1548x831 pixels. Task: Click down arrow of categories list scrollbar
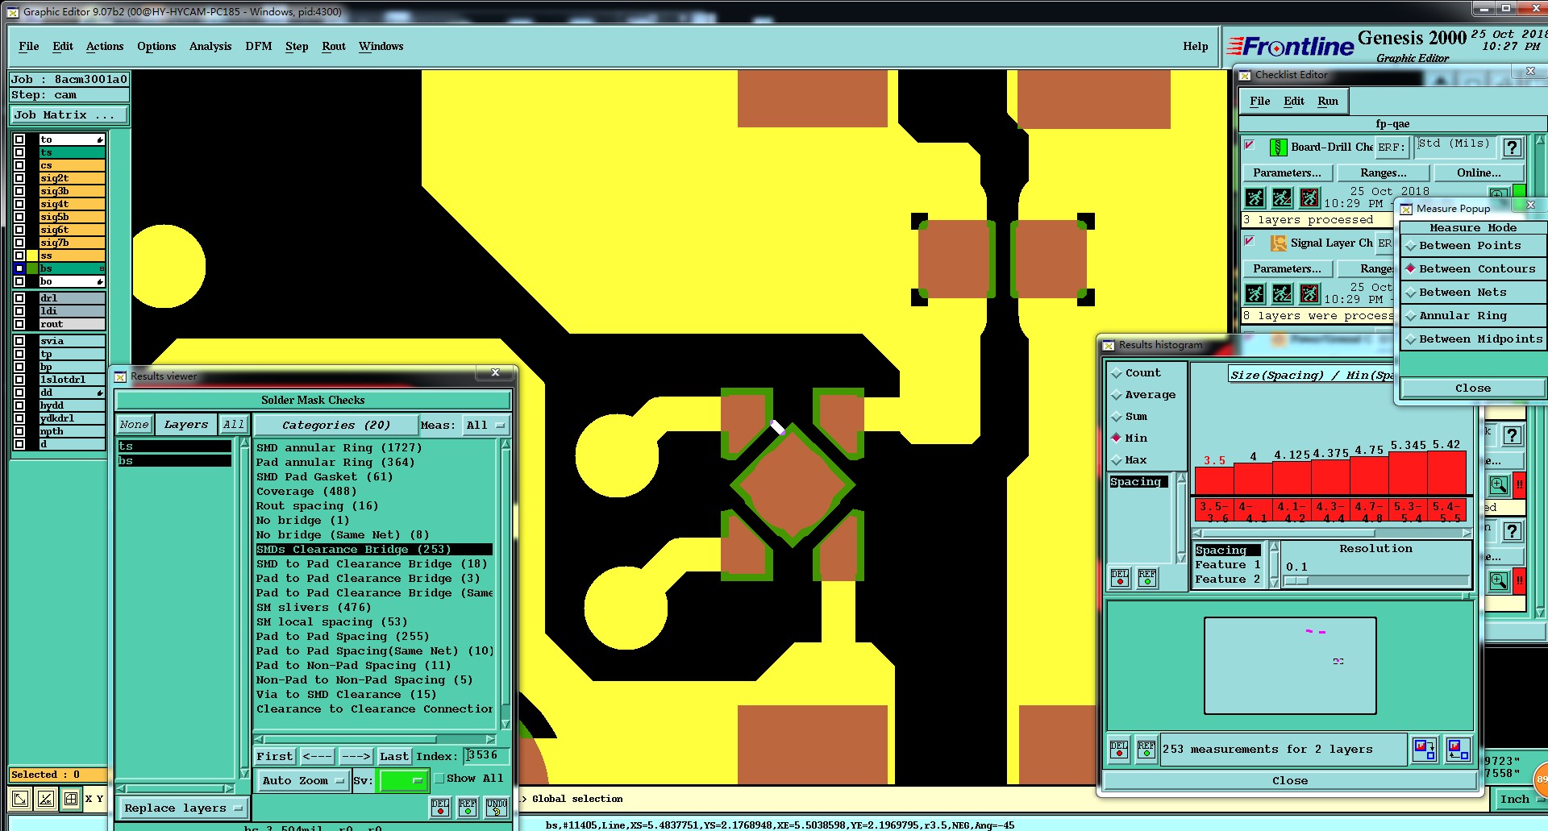click(x=506, y=725)
